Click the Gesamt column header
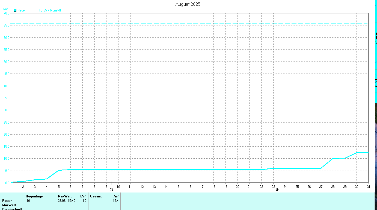The height and width of the screenshot is (210, 377). pos(96,196)
